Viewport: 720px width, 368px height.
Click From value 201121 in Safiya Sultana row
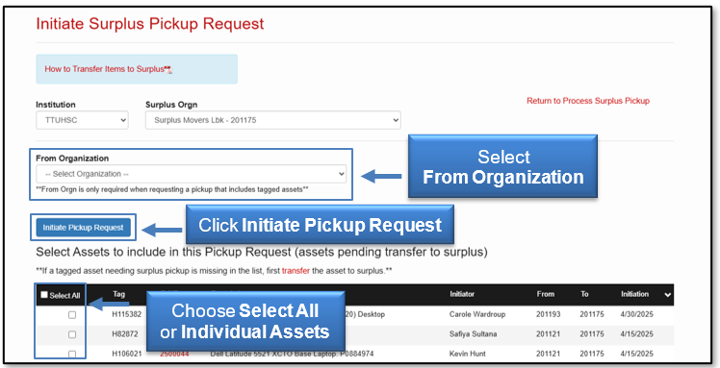548,334
